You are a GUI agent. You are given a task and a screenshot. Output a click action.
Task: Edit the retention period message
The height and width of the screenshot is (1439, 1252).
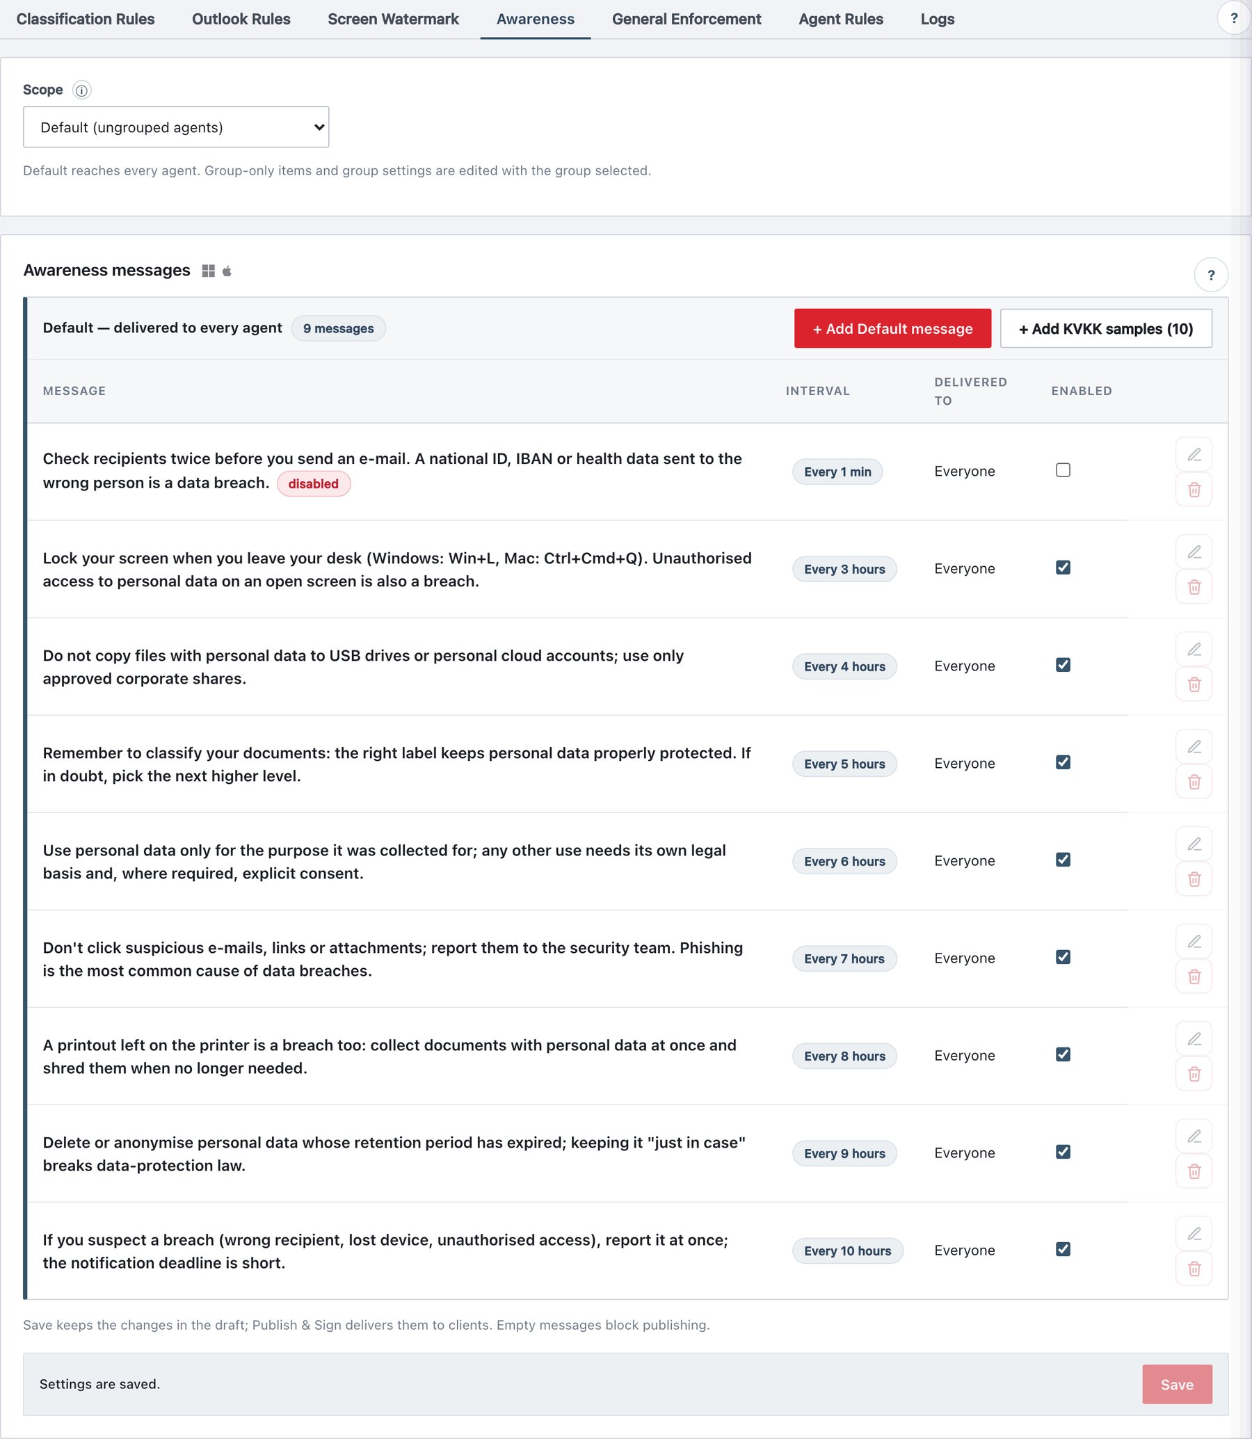click(1194, 1136)
